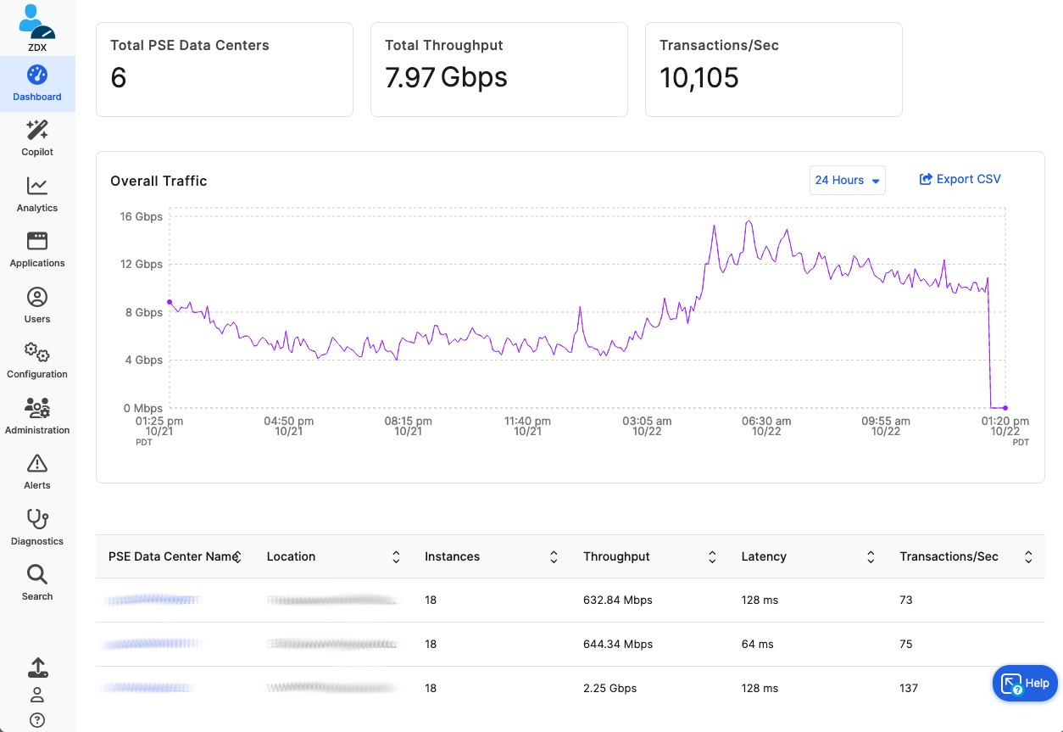
Task: Open the Alerts warning icon
Action: coord(37,464)
